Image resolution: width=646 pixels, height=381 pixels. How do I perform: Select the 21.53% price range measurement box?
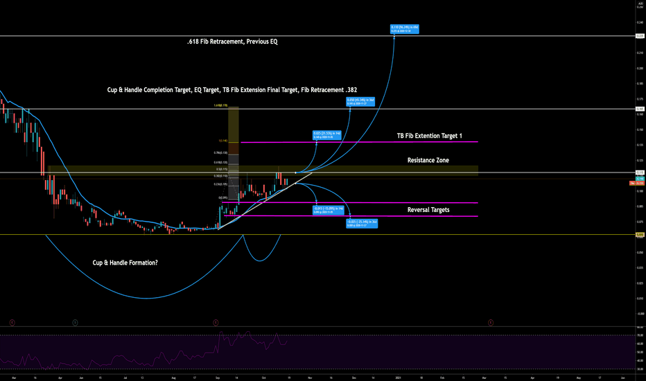(x=326, y=135)
